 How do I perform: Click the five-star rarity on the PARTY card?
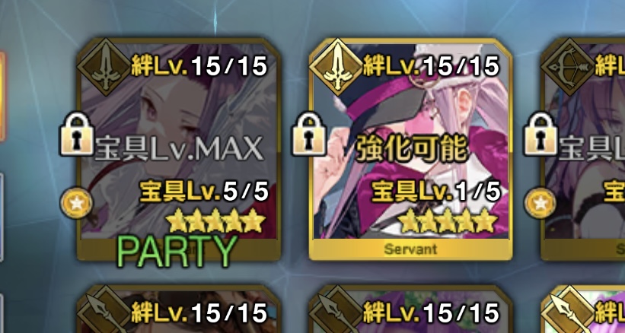pos(217,220)
